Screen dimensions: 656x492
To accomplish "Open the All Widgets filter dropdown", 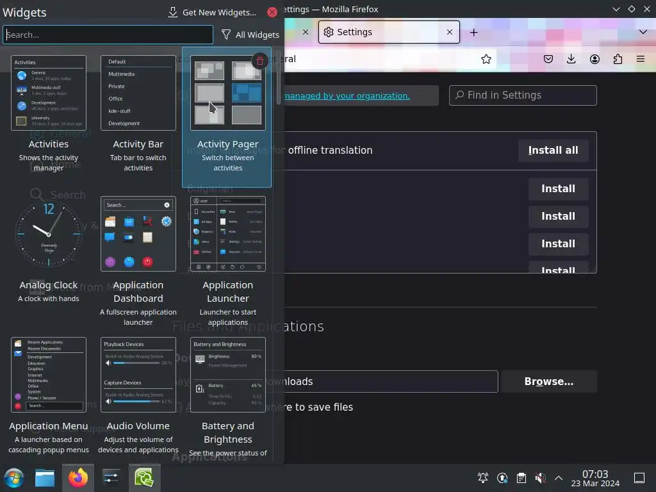I will pyautogui.click(x=250, y=35).
